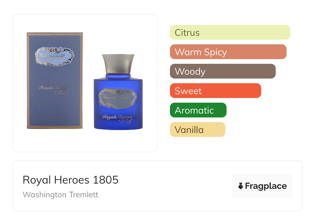Select the Citrus accord bar
This screenshot has width=315, height=224.
pos(230,32)
